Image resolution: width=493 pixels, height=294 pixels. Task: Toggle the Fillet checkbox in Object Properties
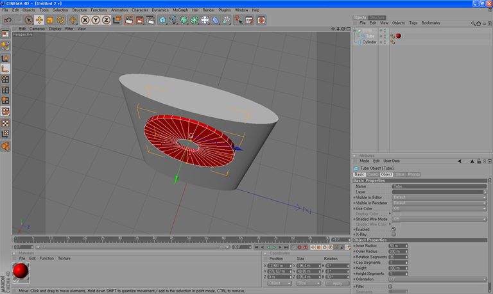click(x=390, y=286)
